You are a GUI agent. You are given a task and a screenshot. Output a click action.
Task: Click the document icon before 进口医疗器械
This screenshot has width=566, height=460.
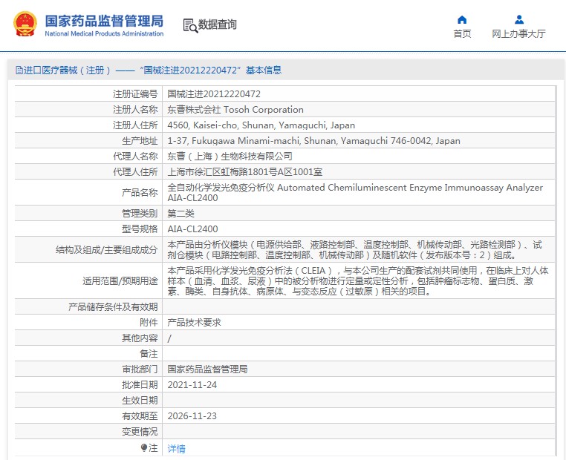pos(19,70)
